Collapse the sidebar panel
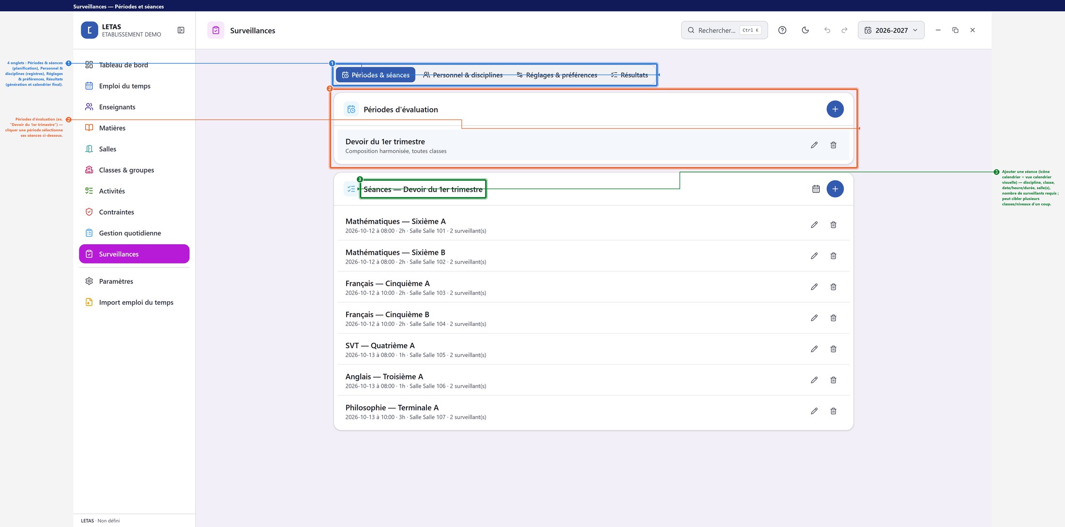The height and width of the screenshot is (527, 1065). click(181, 30)
